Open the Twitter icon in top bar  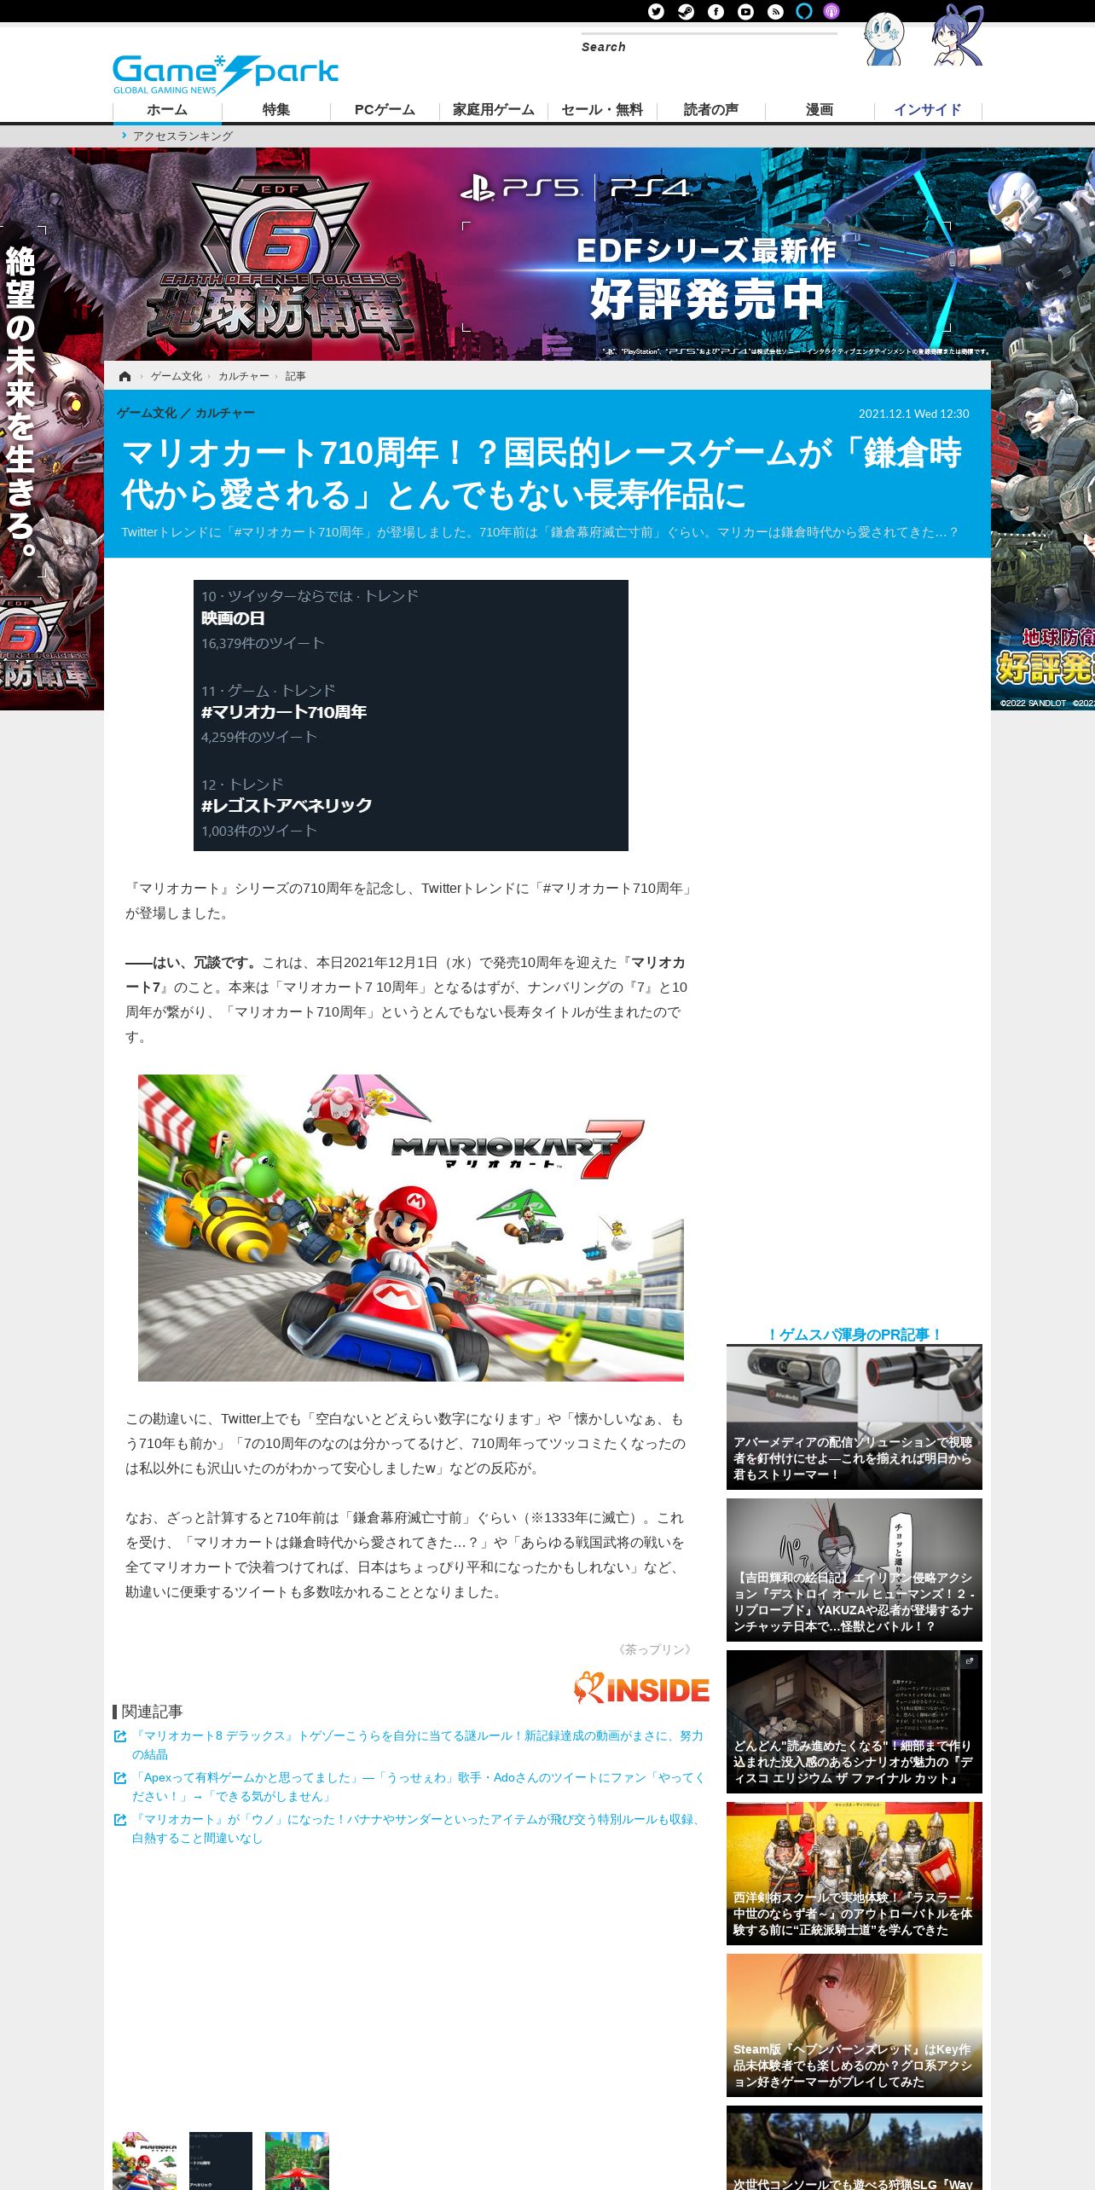pyautogui.click(x=656, y=11)
